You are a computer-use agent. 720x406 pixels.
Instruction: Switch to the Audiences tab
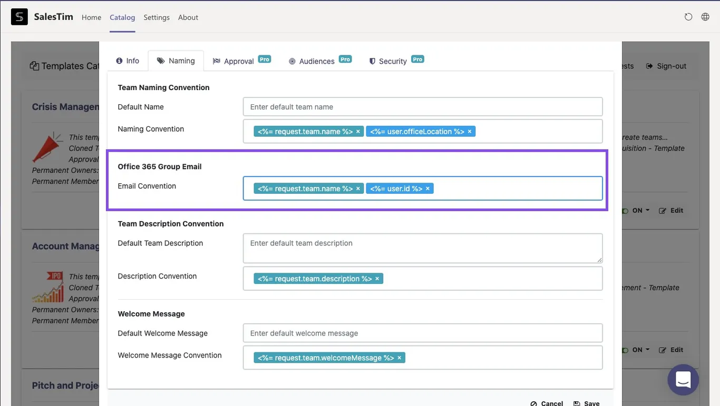(320, 61)
